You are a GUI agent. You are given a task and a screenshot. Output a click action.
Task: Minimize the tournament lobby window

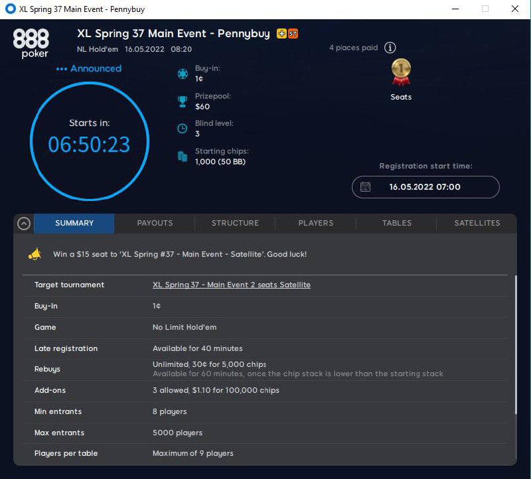(455, 9)
